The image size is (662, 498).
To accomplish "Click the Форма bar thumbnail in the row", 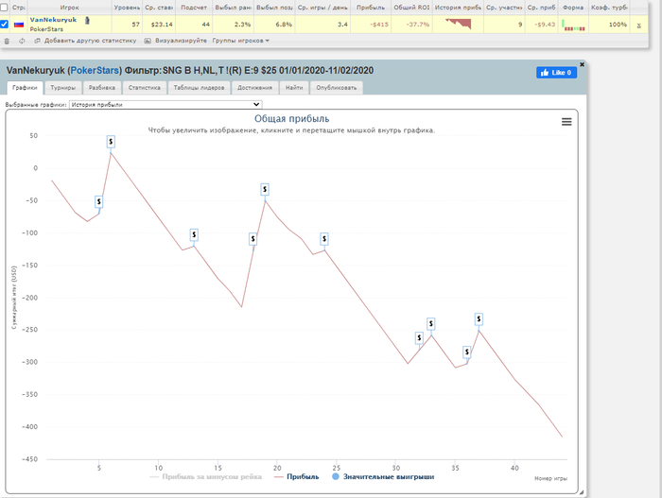I will (x=573, y=25).
